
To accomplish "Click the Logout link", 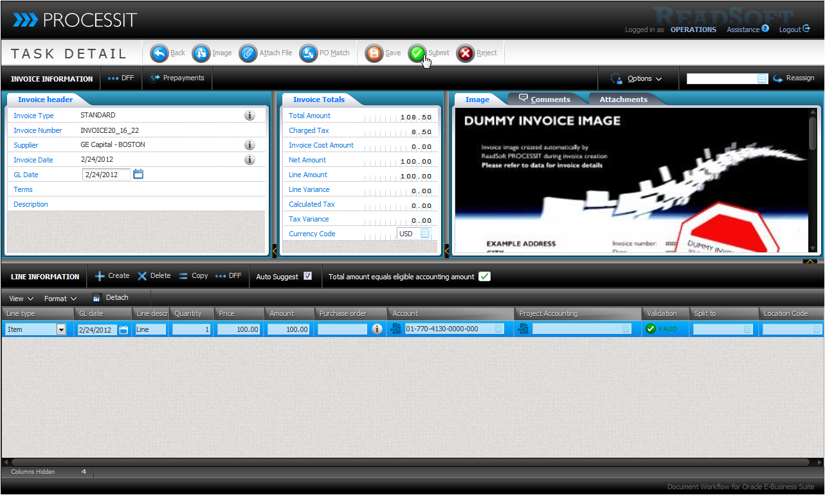I will coord(793,30).
